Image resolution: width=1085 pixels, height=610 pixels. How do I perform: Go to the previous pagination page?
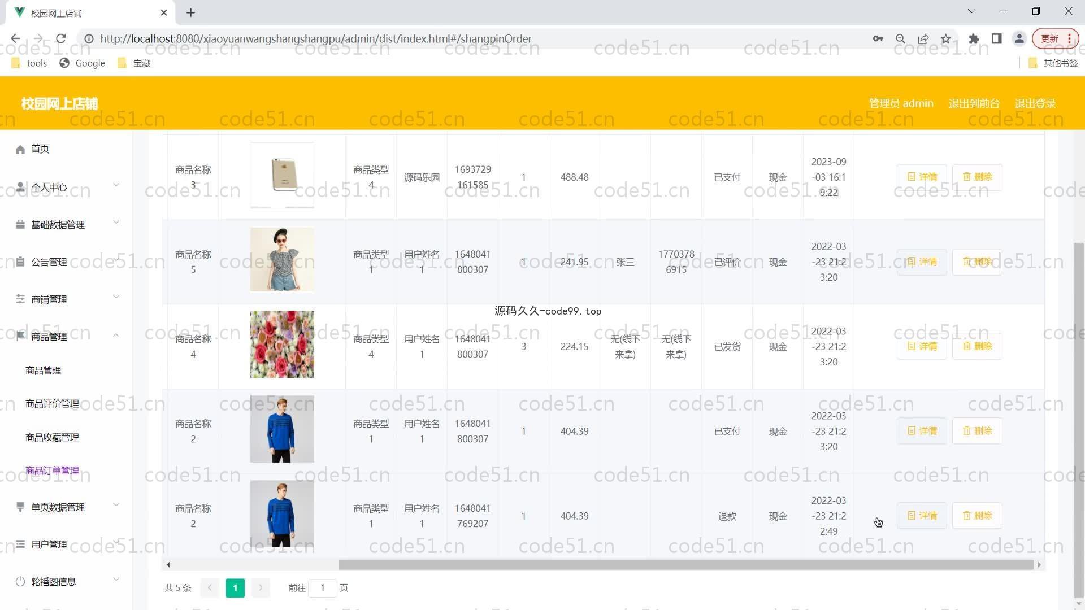point(210,588)
